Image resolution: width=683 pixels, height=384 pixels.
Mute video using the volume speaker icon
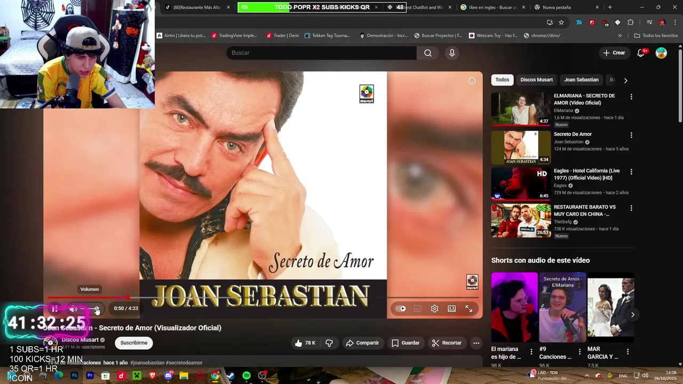click(x=74, y=309)
